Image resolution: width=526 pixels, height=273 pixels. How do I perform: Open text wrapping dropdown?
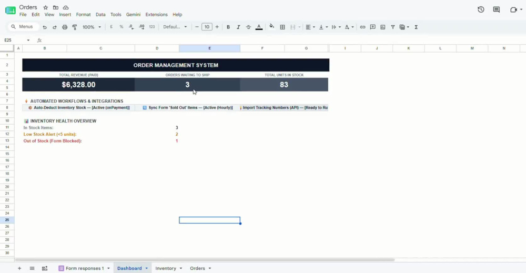click(336, 27)
